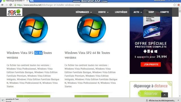Click the 32 Bit description paragraph
Screen dimensions: 181x102
point(33,76)
